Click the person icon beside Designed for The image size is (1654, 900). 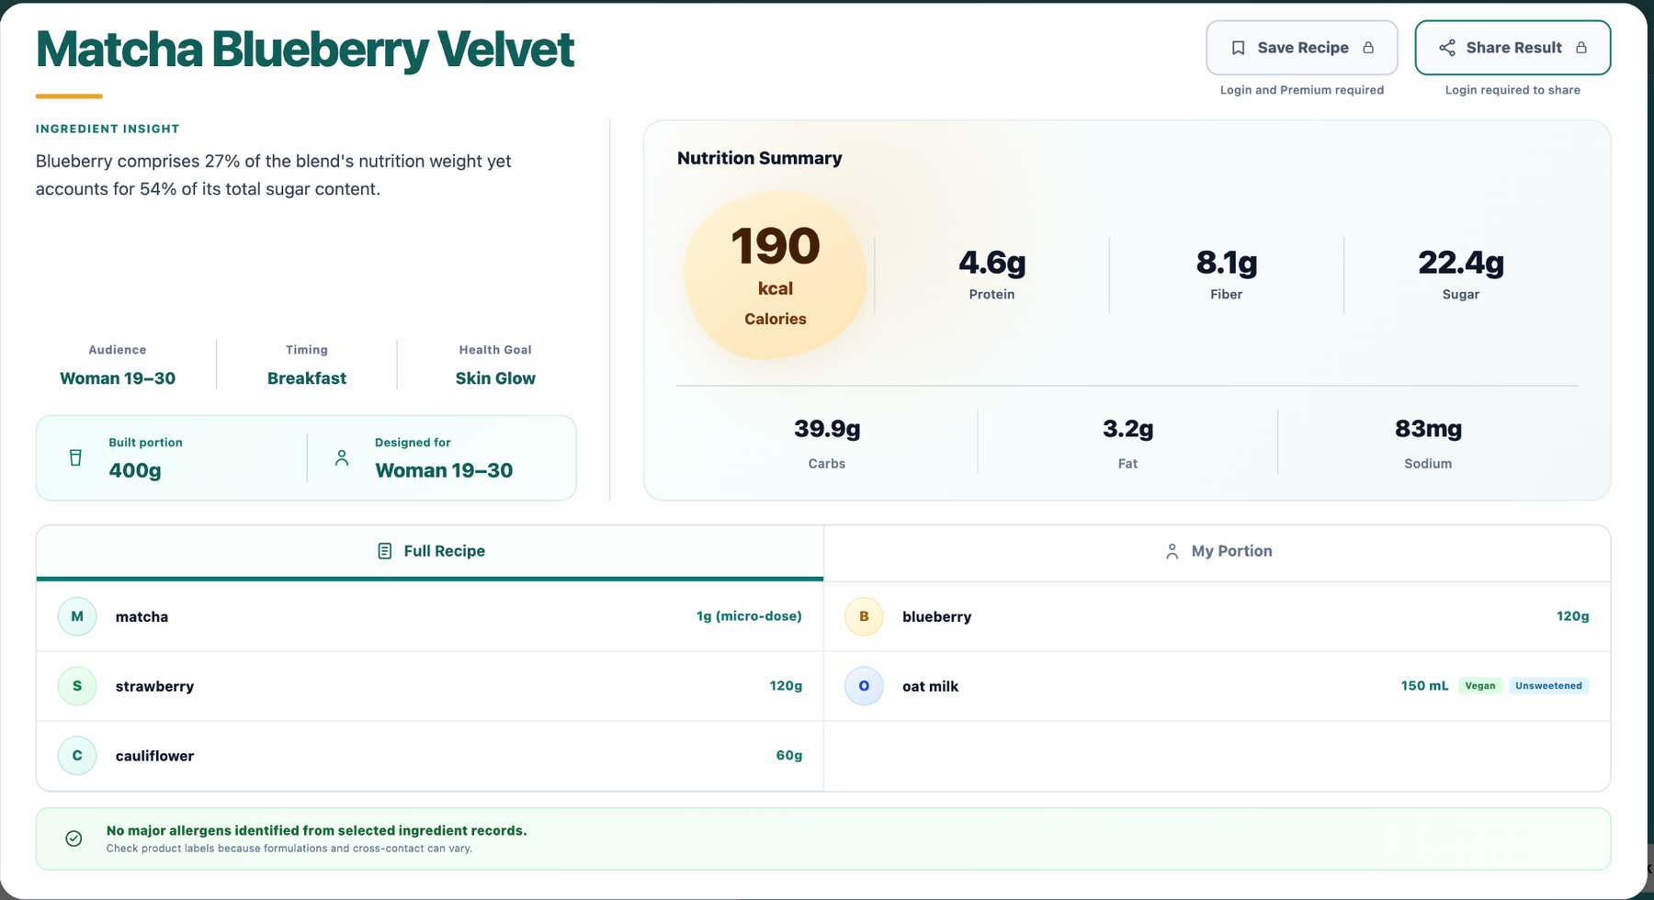tap(342, 457)
